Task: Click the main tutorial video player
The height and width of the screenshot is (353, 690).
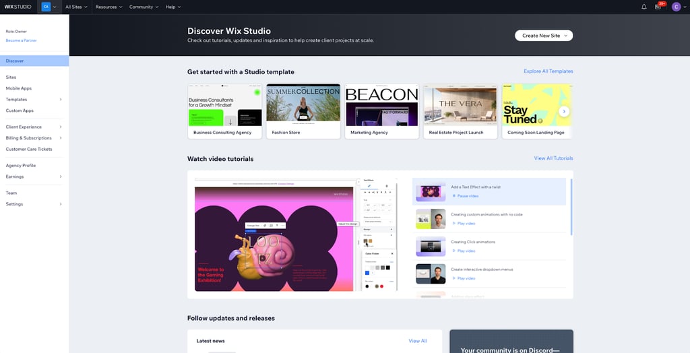Action: pos(296,234)
